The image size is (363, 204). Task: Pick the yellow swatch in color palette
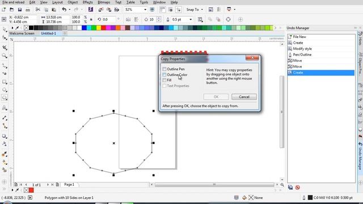[99, 28]
